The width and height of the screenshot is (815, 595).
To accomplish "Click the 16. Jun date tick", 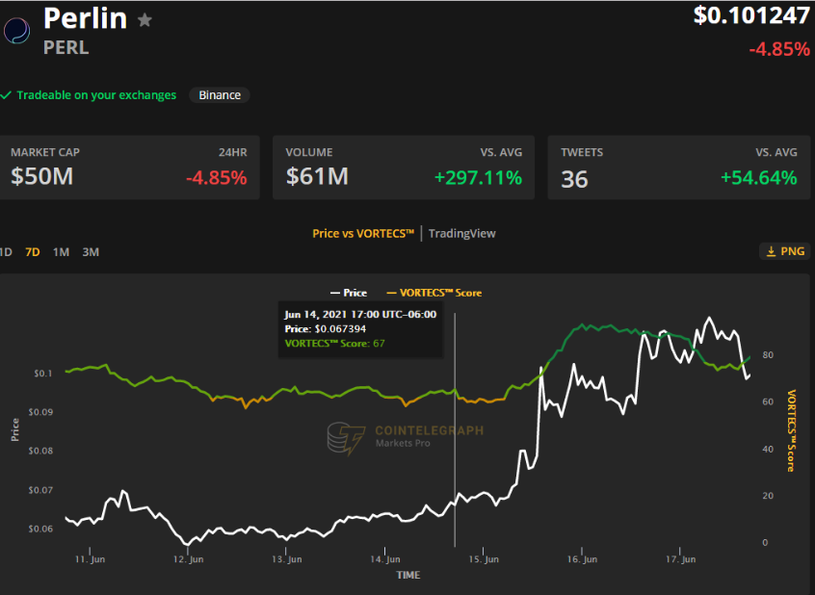I will point(582,559).
